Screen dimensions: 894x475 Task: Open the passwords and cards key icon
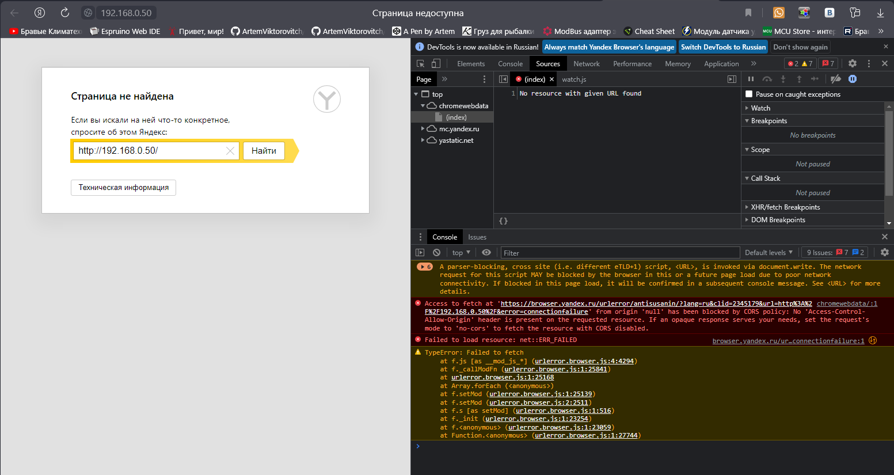pos(855,13)
